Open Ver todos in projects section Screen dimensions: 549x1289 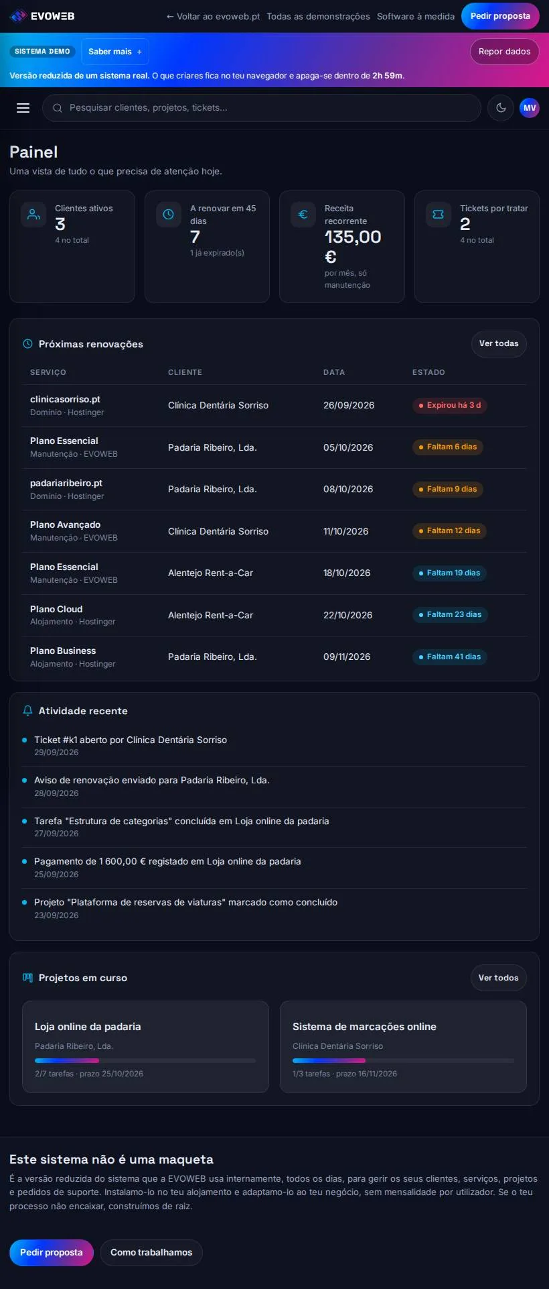pos(499,978)
